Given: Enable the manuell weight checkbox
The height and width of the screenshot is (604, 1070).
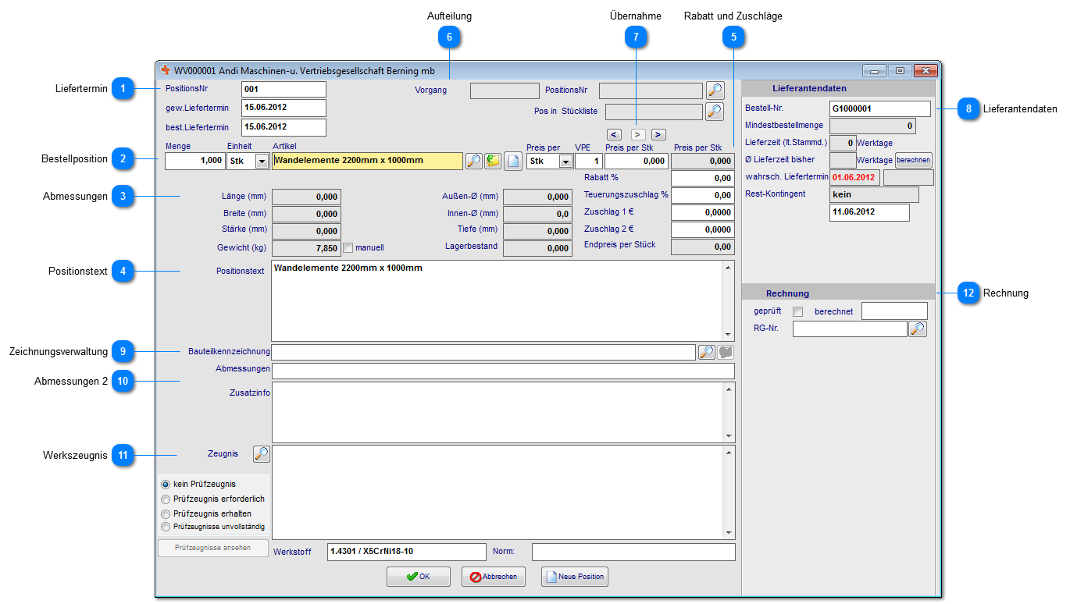Looking at the screenshot, I should click(348, 247).
